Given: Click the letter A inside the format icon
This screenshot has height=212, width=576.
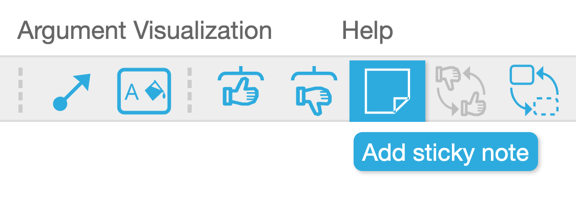Looking at the screenshot, I should click(x=132, y=92).
